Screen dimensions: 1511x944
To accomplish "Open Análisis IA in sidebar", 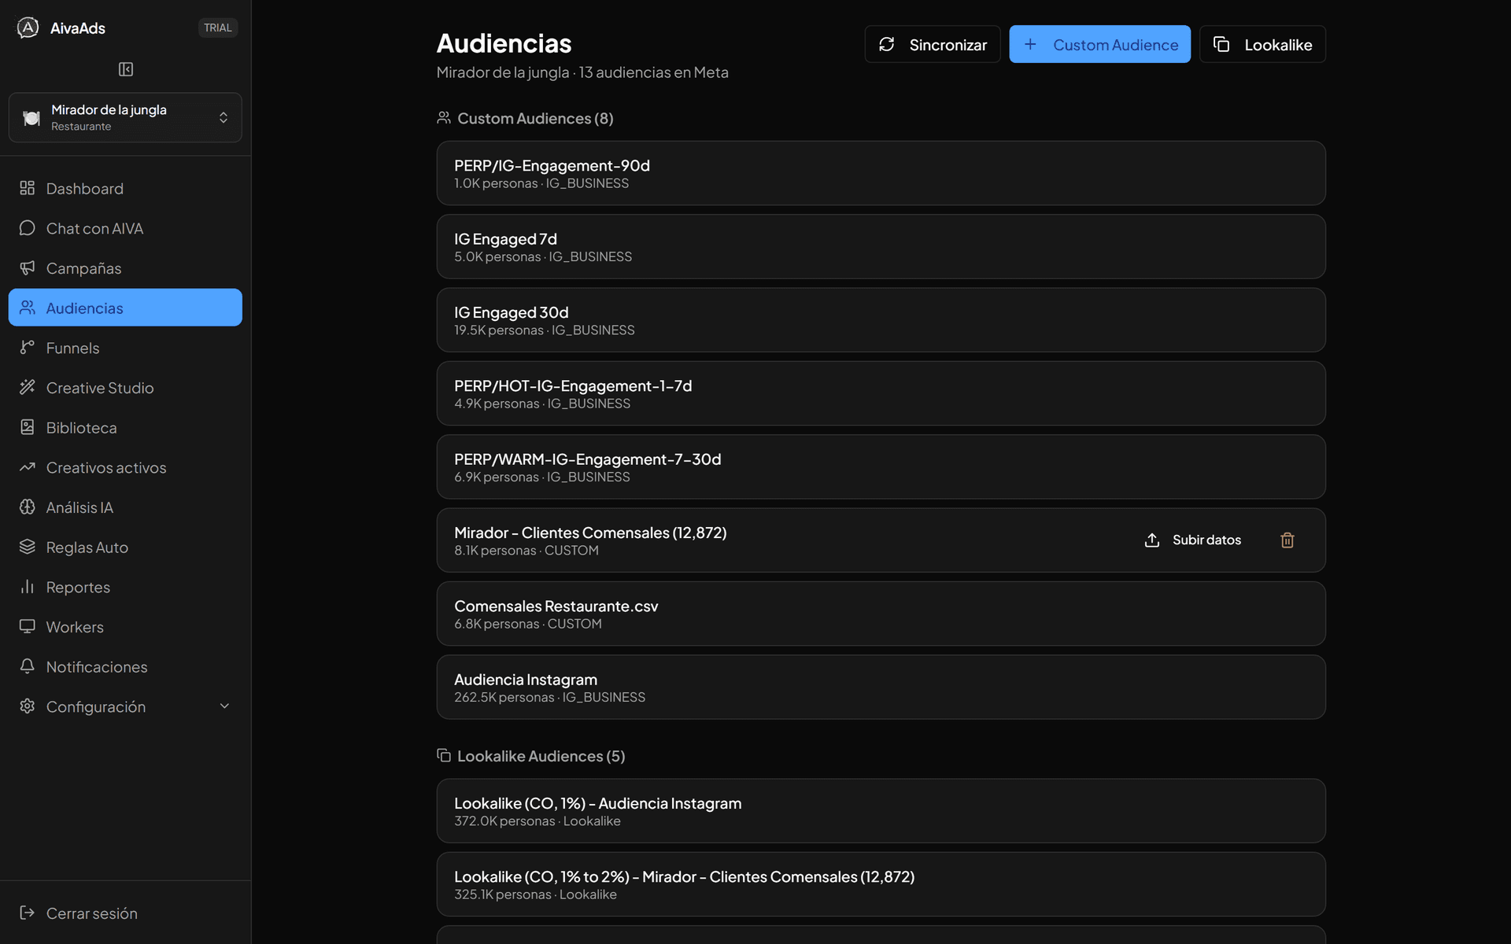I will pos(125,507).
